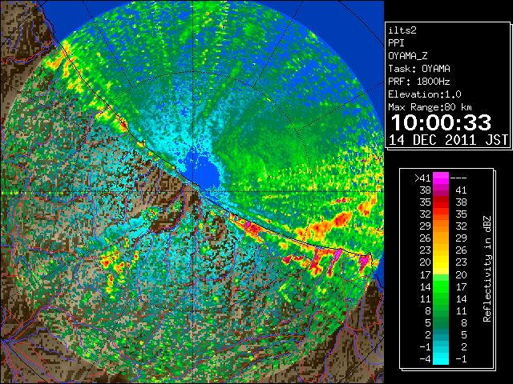The width and height of the screenshot is (513, 384).
Task: Click the "ilts2" radar name text
Action: click(402, 30)
